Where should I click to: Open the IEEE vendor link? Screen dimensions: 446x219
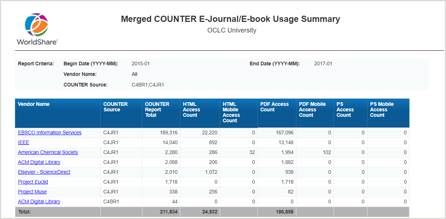point(23,142)
